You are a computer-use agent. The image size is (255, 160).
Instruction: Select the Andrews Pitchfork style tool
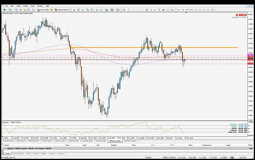tap(168, 10)
